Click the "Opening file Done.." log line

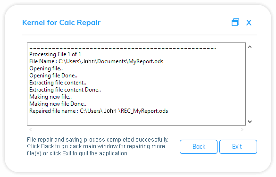pyautogui.click(x=53, y=76)
